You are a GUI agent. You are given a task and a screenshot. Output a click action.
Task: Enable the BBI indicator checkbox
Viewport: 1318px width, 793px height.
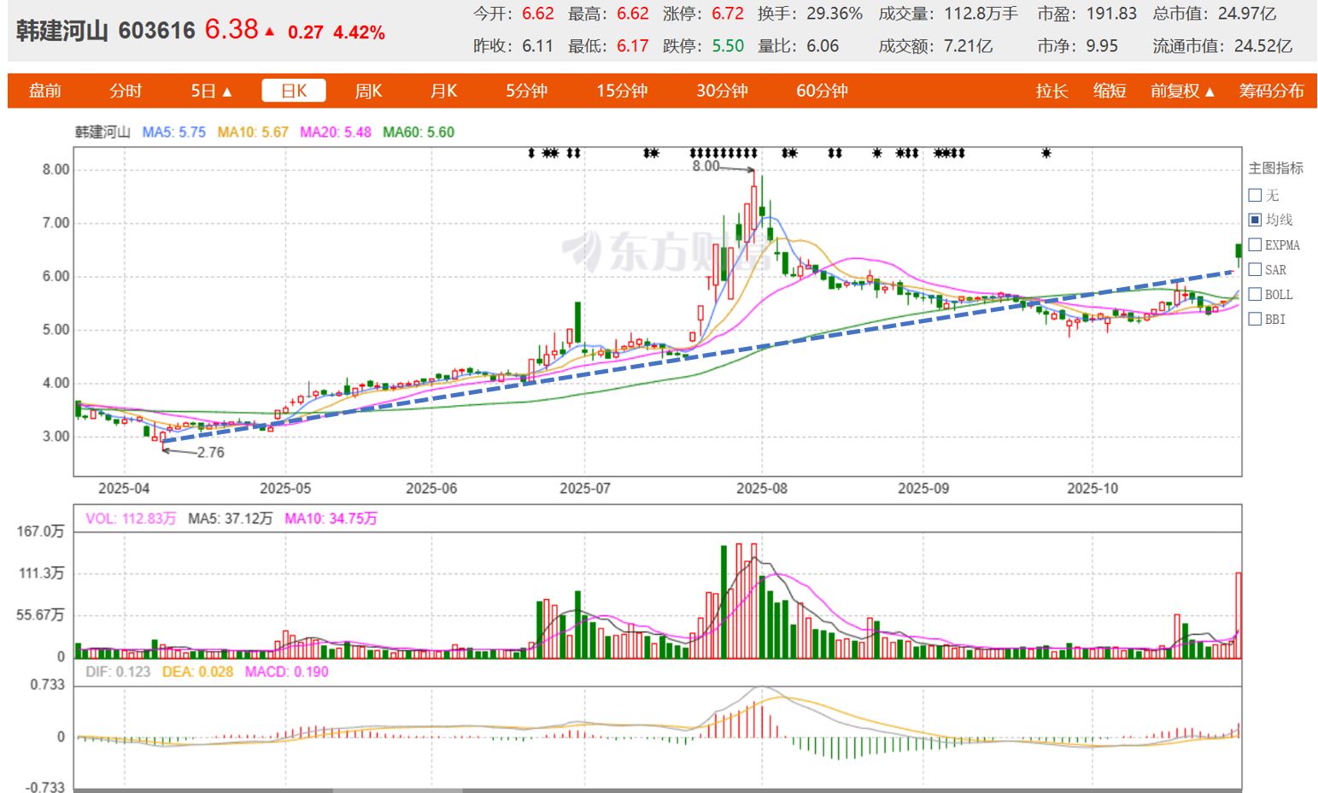[1255, 319]
